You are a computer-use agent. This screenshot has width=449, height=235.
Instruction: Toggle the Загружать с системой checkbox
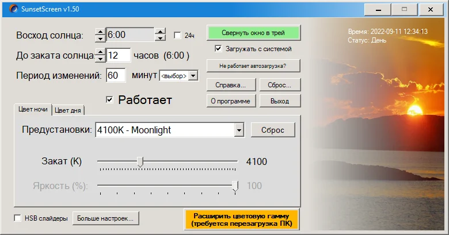pos(218,49)
